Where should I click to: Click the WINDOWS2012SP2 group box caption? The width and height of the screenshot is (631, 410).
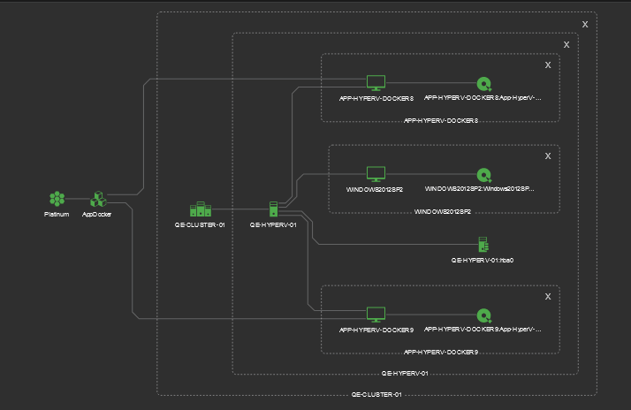coord(443,212)
